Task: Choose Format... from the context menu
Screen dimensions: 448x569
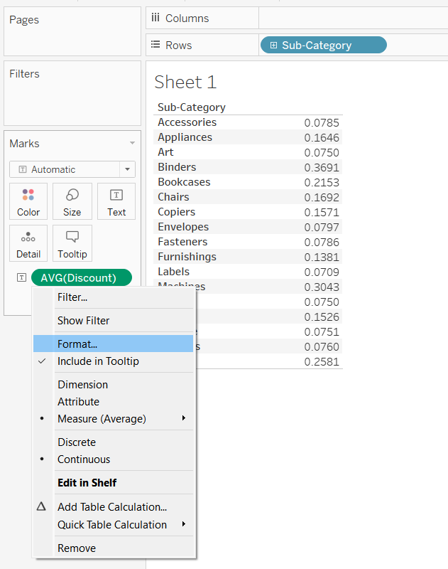Action: click(x=77, y=344)
